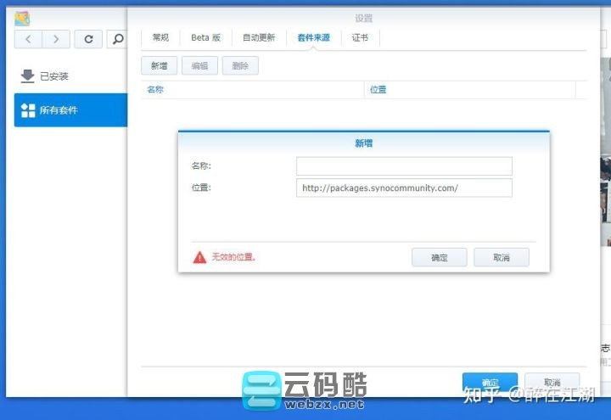Screen dimensions: 611x420
Task: Click the 名称 input field in the dialog
Action: click(404, 165)
